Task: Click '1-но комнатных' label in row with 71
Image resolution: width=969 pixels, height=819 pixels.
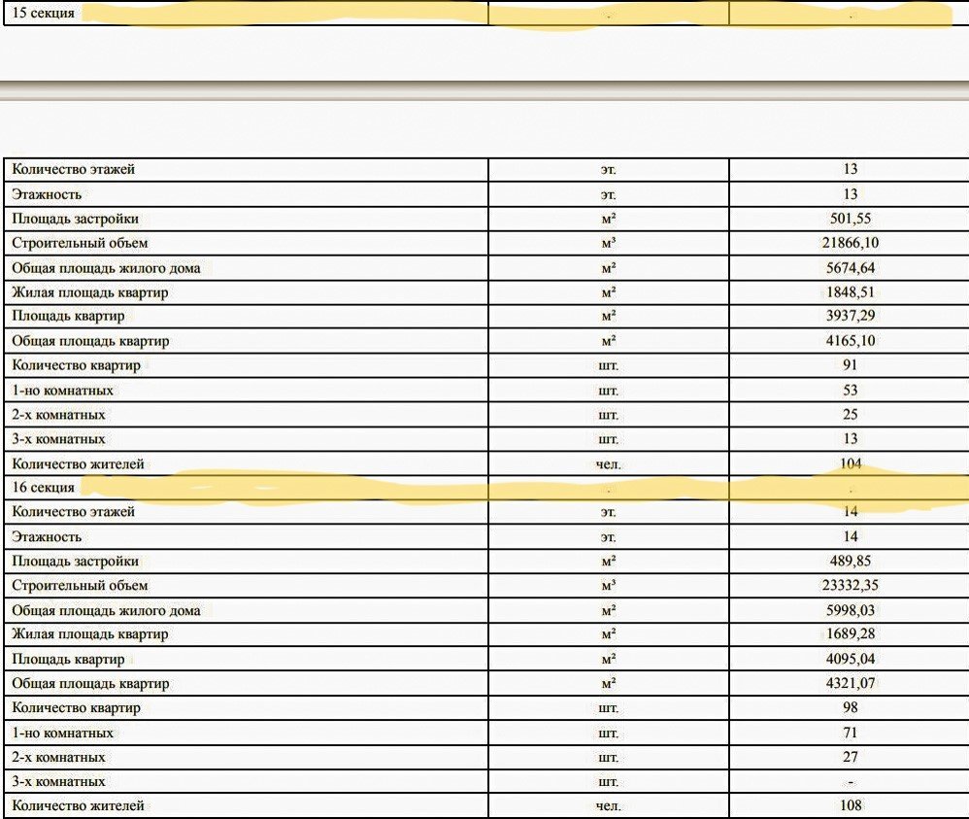Action: coord(62,734)
